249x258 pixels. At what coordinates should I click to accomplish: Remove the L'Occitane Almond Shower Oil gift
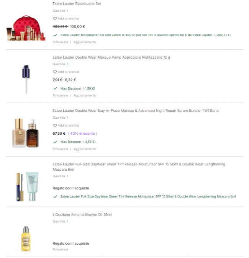(x=60, y=250)
